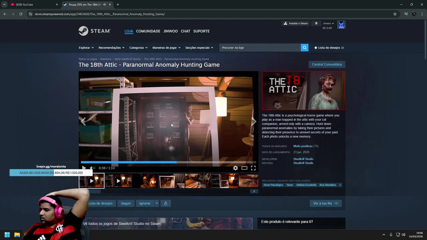Select the first trailer thumbnail
Viewport: 427px width, 240px height.
91,181
